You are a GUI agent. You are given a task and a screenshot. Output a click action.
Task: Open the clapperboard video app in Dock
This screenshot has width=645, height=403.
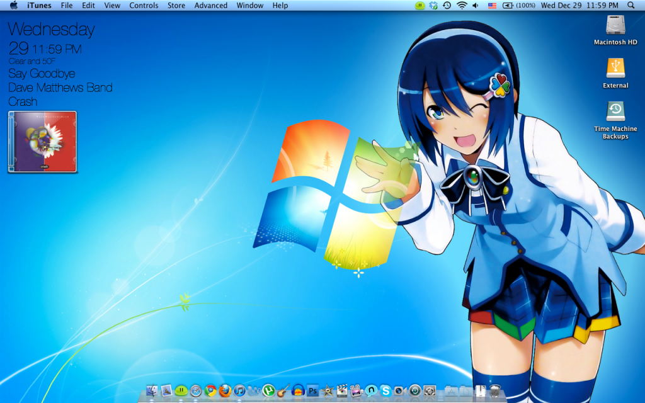coord(341,390)
